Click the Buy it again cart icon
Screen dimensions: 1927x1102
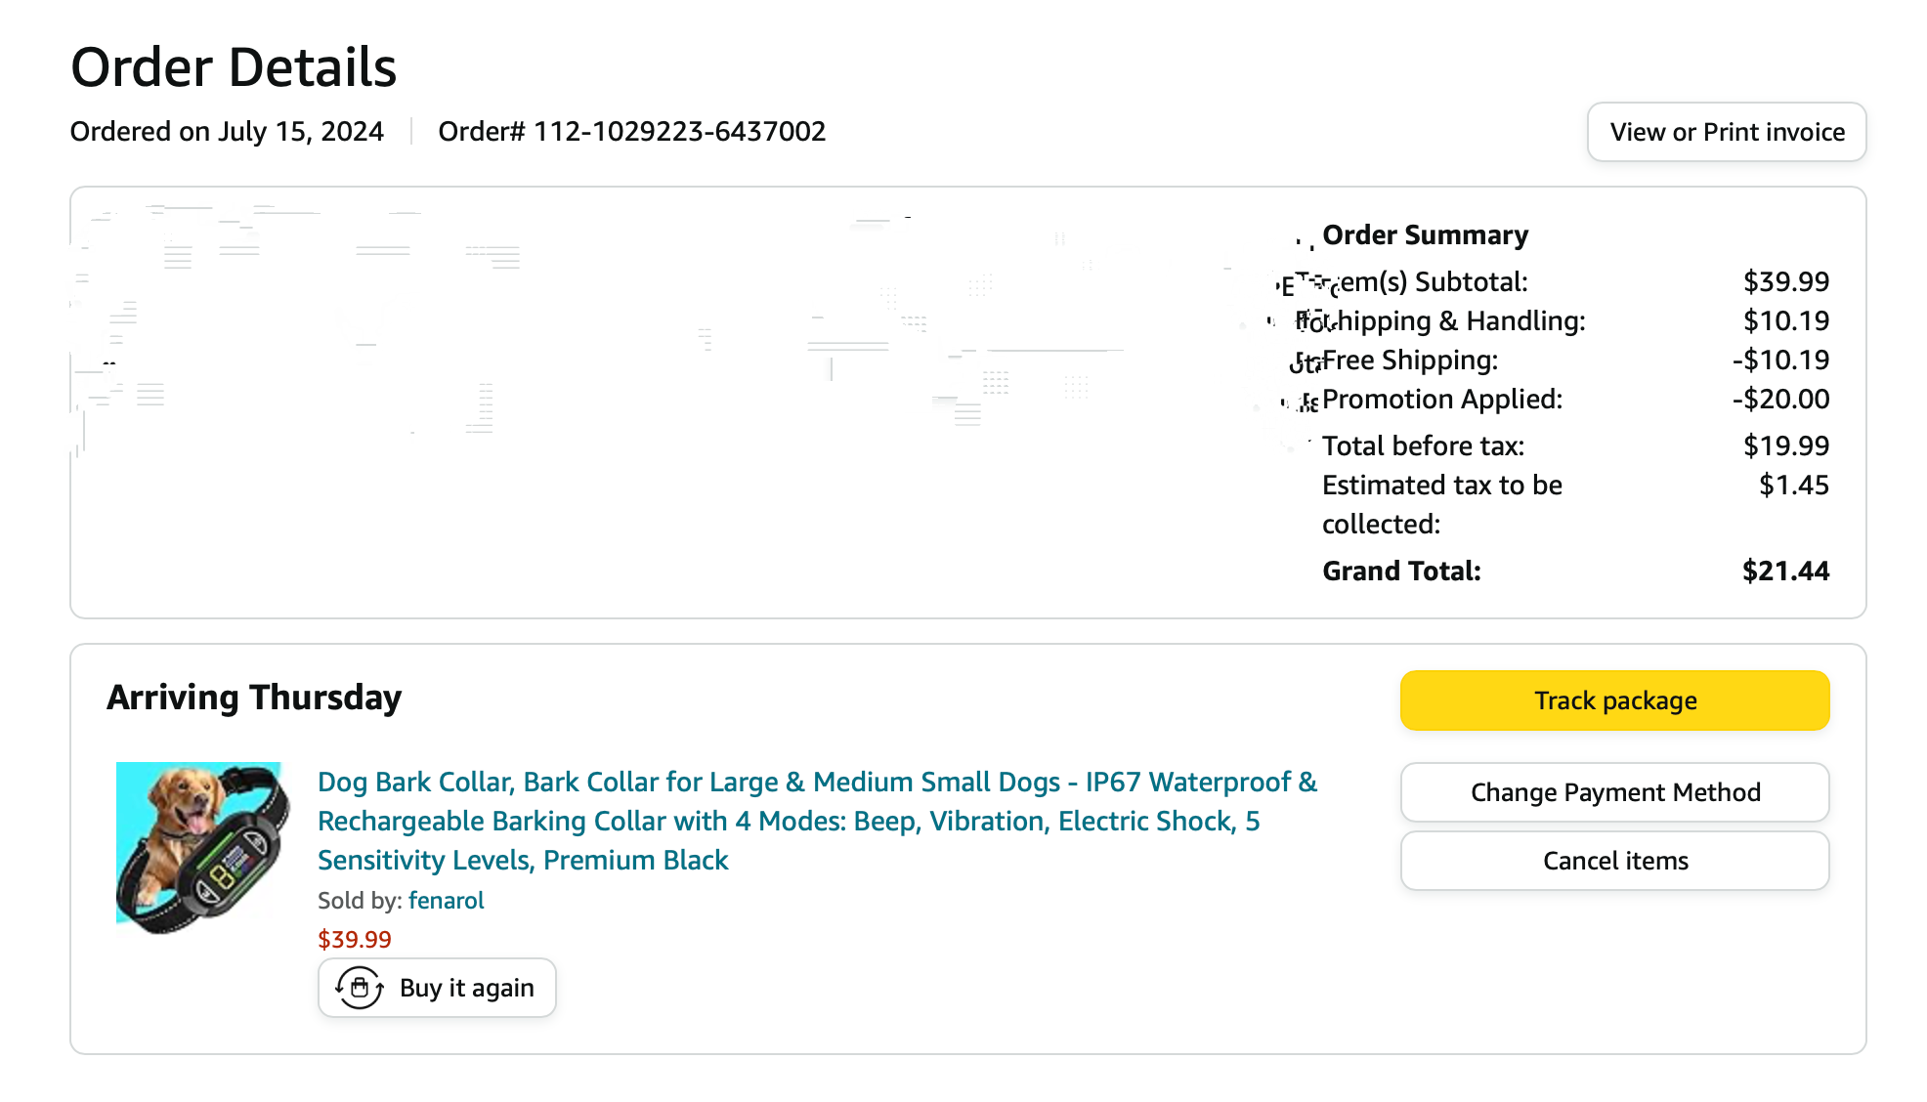[x=360, y=988]
